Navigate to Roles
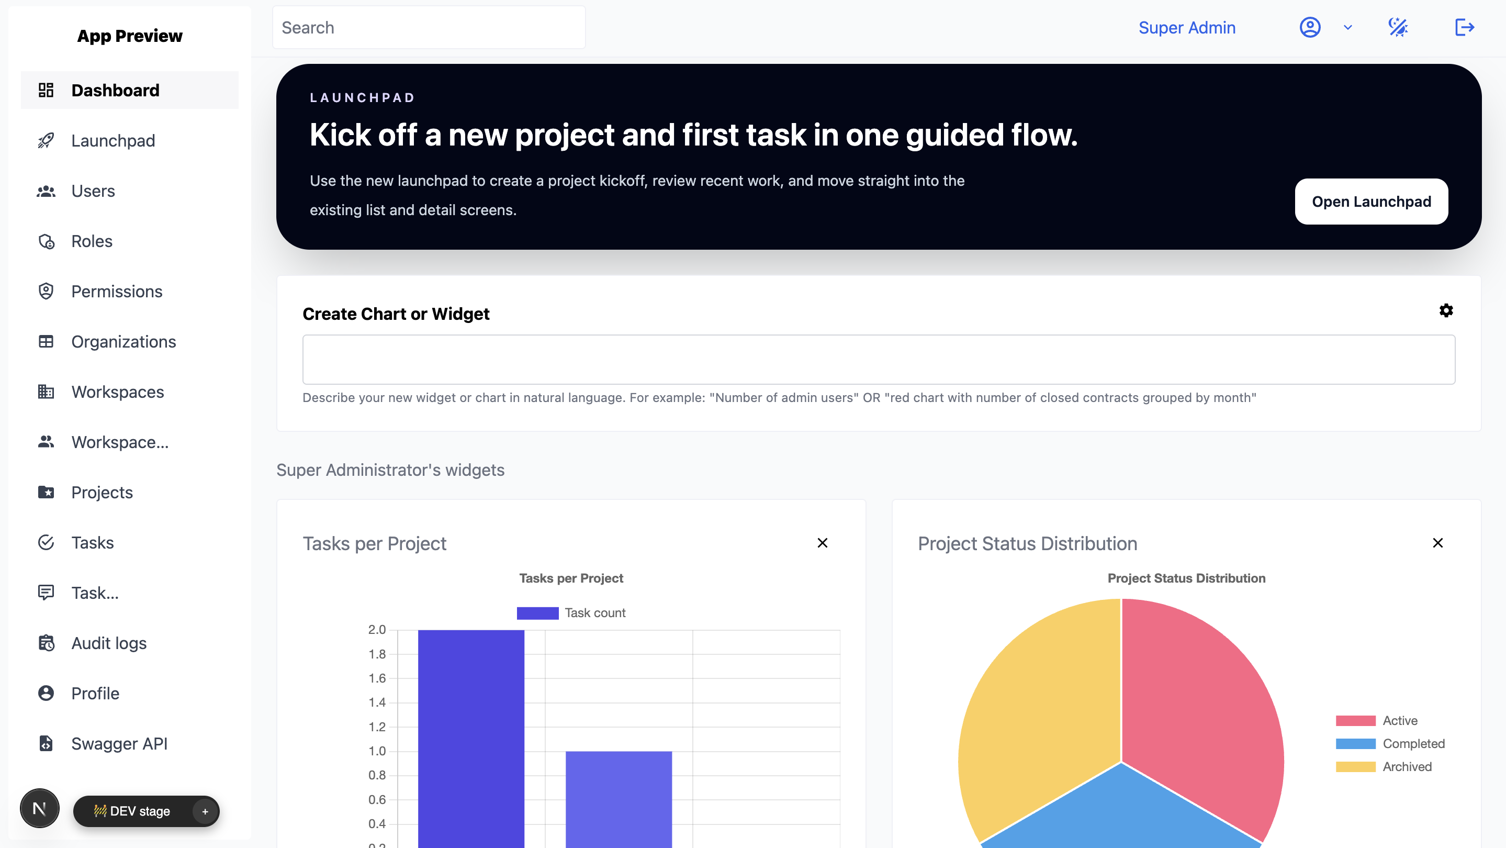The image size is (1506, 848). (130, 241)
